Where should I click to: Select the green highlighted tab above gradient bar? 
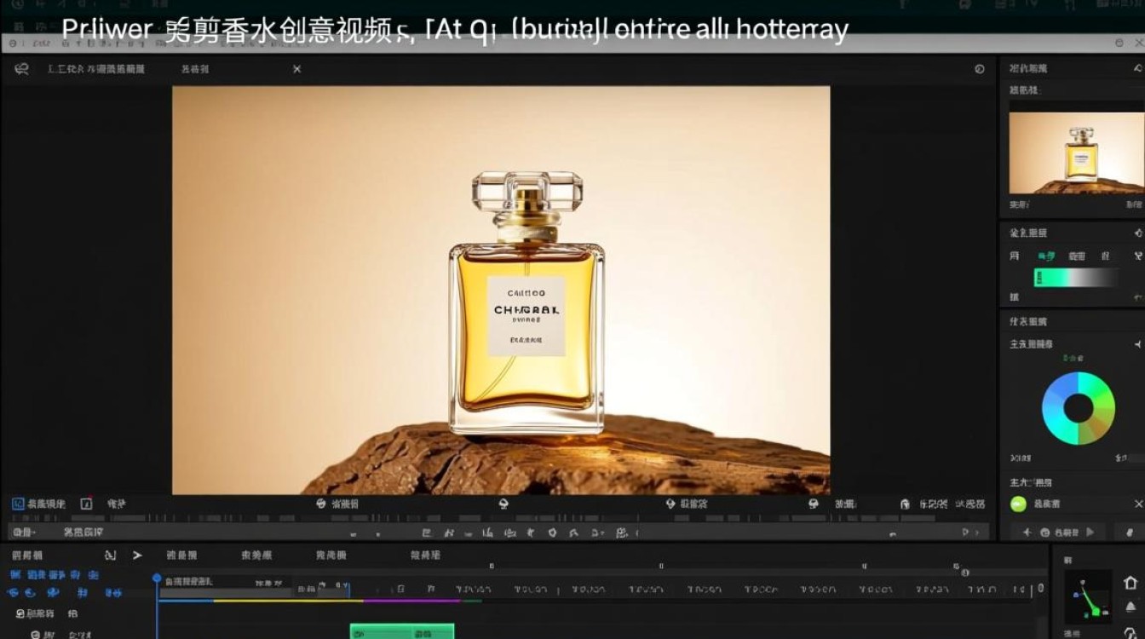click(1045, 256)
